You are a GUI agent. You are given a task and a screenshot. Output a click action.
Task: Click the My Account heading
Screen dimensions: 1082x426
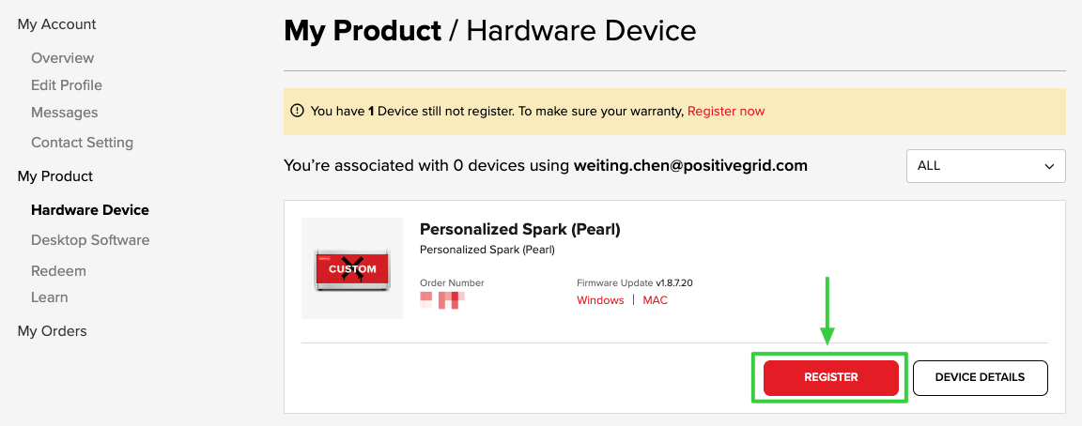pyautogui.click(x=56, y=24)
